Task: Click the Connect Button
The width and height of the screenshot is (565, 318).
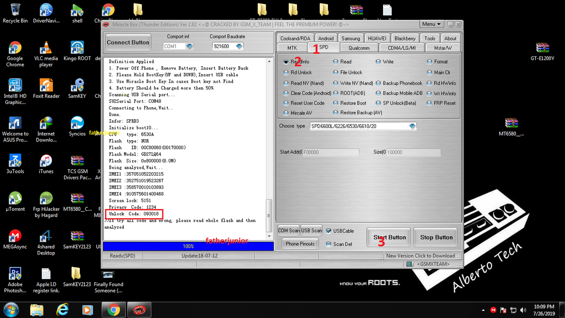Action: coord(128,42)
